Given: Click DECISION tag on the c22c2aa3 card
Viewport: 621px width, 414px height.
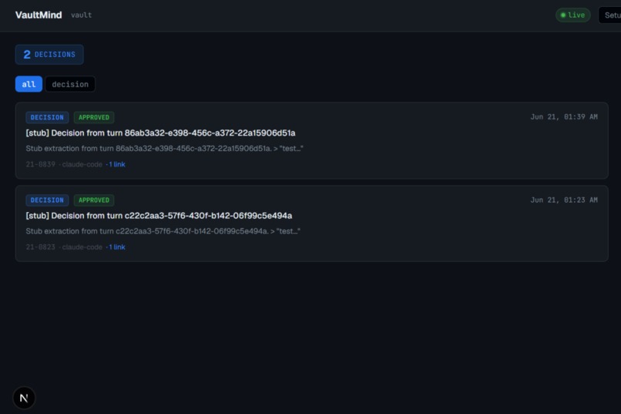Looking at the screenshot, I should 47,200.
